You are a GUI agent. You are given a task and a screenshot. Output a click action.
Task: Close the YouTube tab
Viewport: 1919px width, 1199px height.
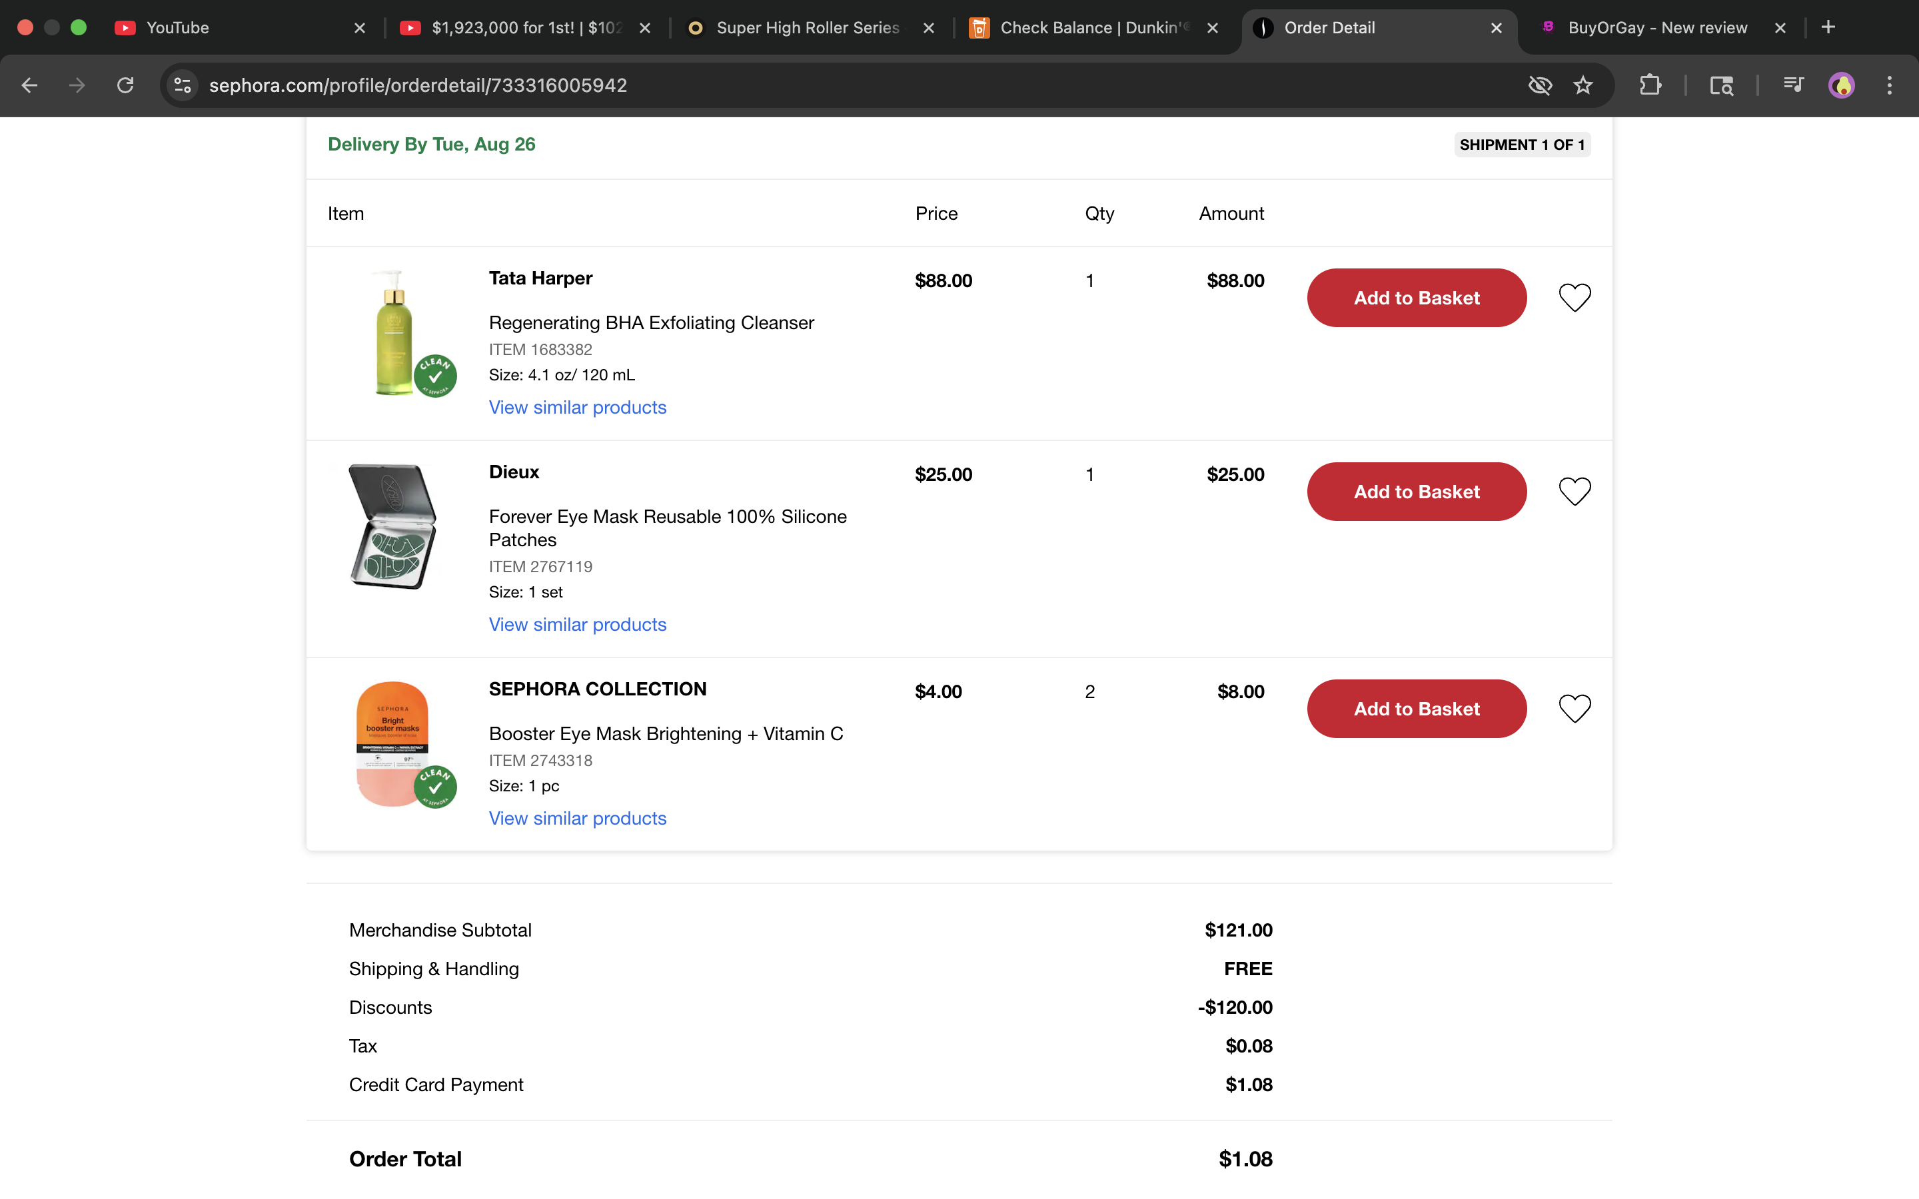359,28
